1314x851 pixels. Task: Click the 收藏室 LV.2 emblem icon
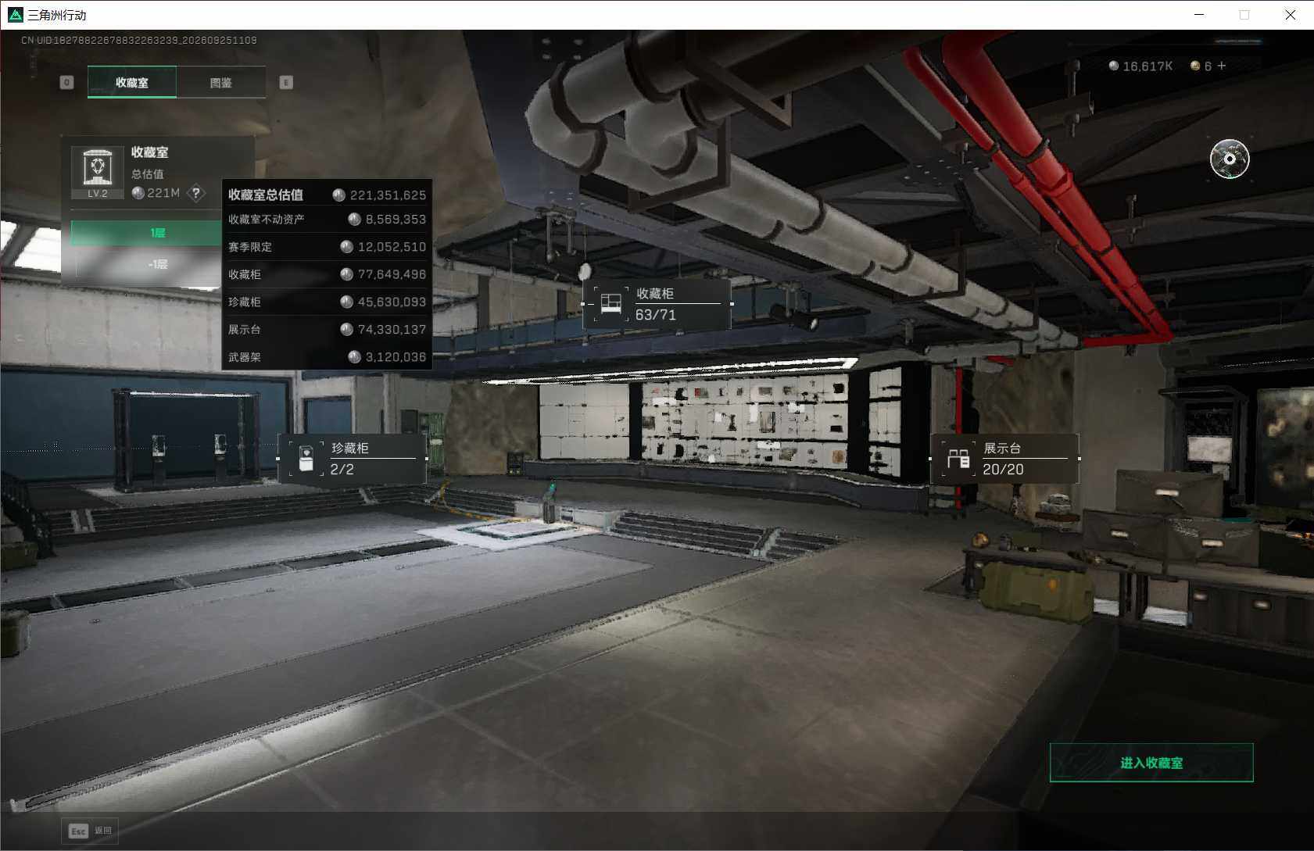tap(98, 172)
